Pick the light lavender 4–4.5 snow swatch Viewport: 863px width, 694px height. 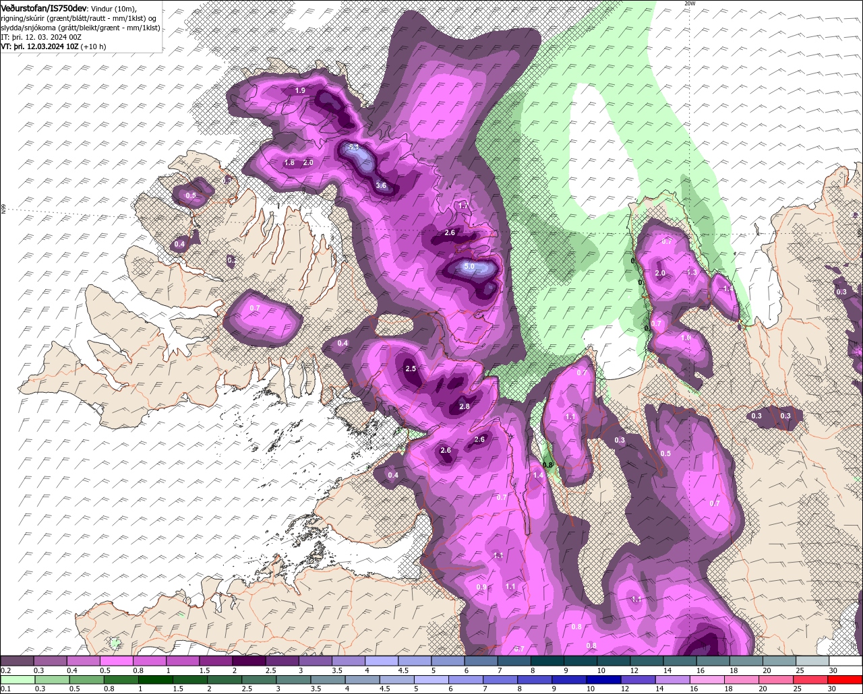click(382, 661)
